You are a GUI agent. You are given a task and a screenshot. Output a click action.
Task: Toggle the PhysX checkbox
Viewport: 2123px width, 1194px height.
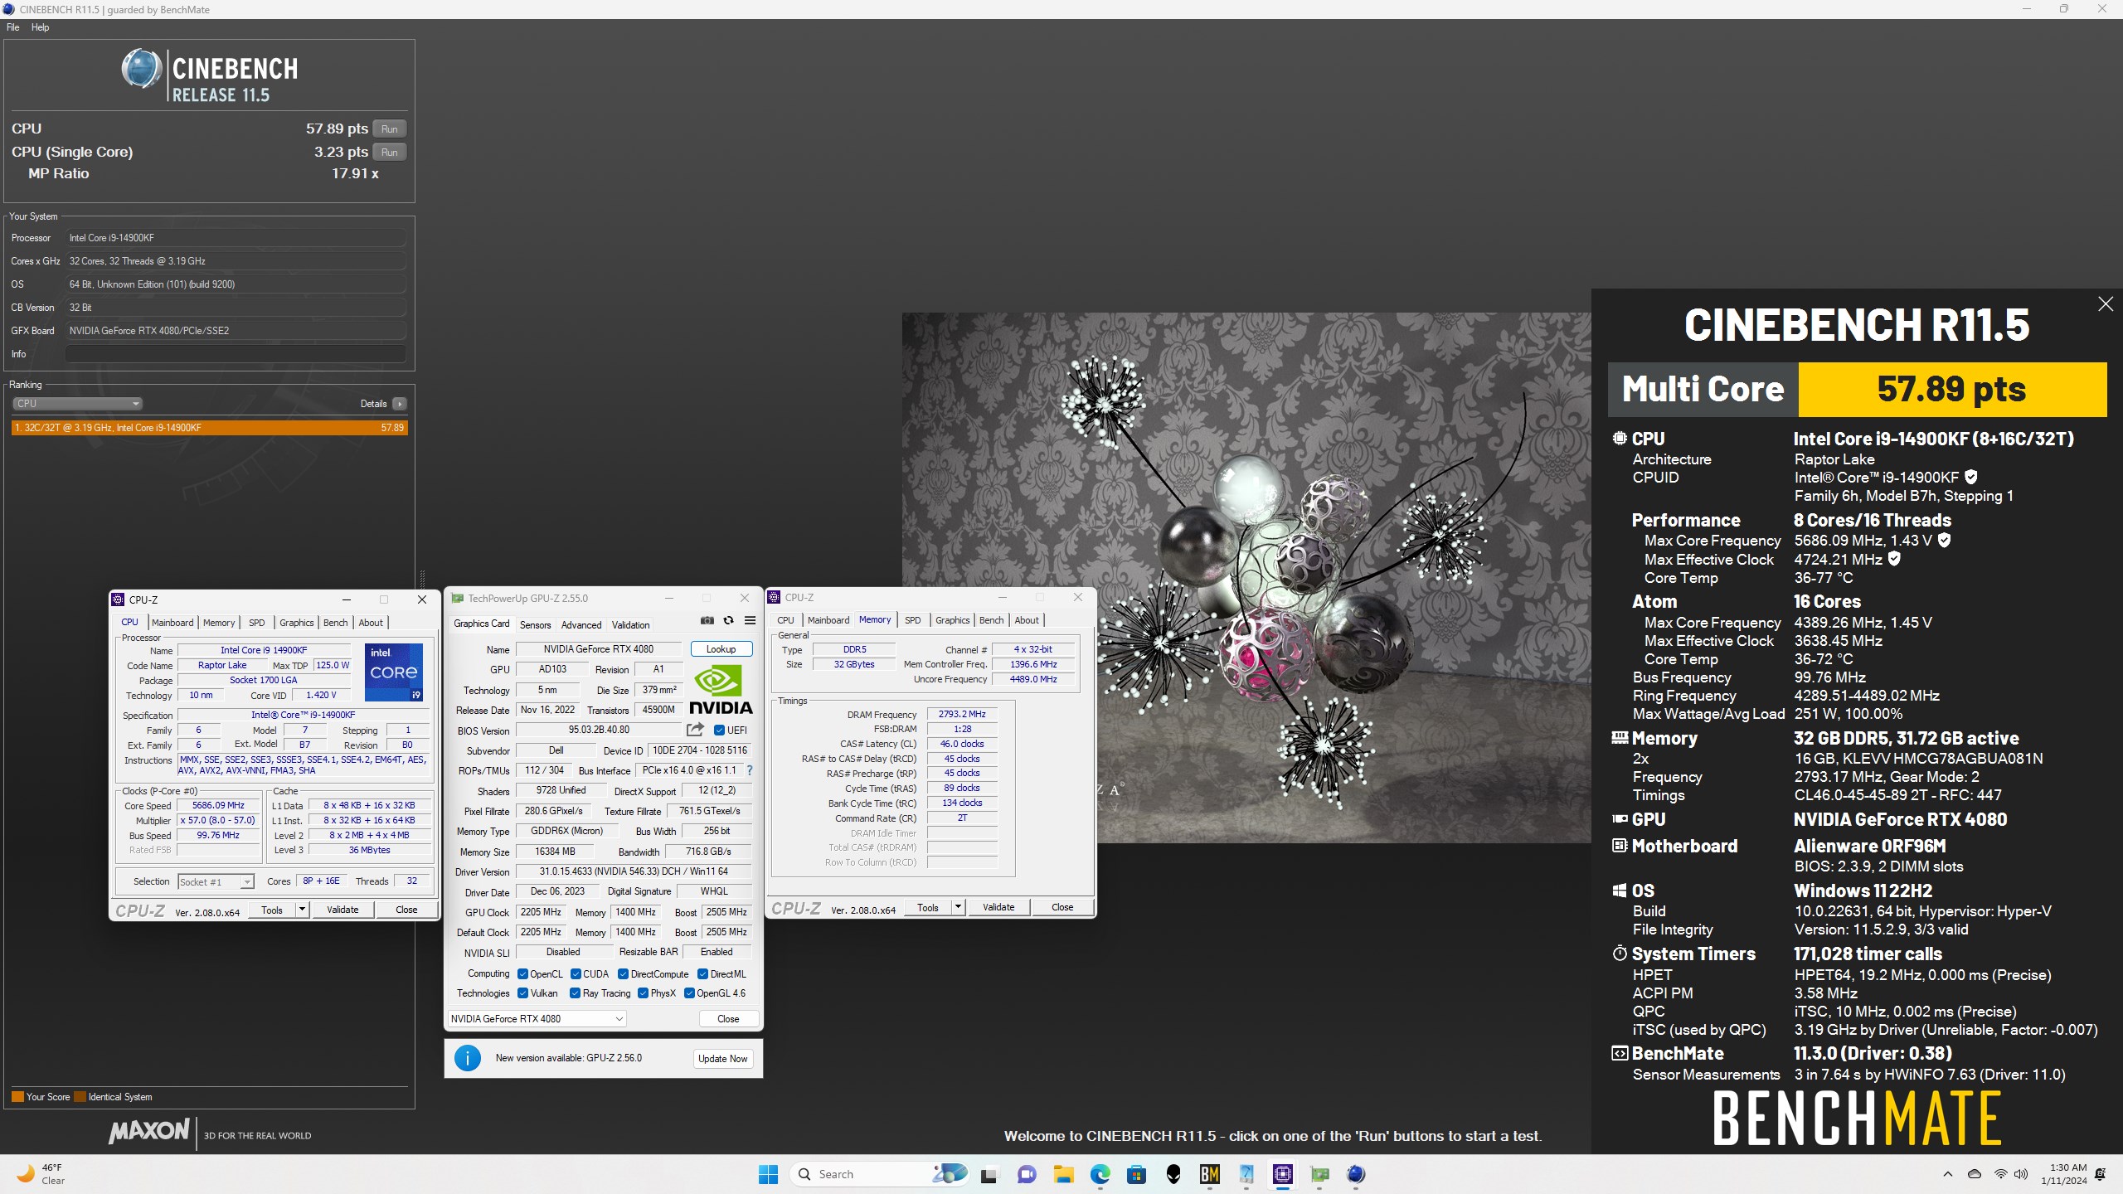click(x=643, y=993)
